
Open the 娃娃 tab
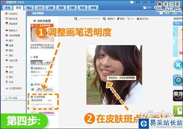82,8
